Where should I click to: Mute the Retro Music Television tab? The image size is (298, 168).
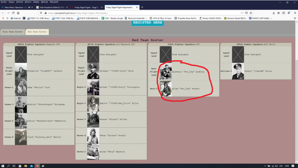point(29,7)
